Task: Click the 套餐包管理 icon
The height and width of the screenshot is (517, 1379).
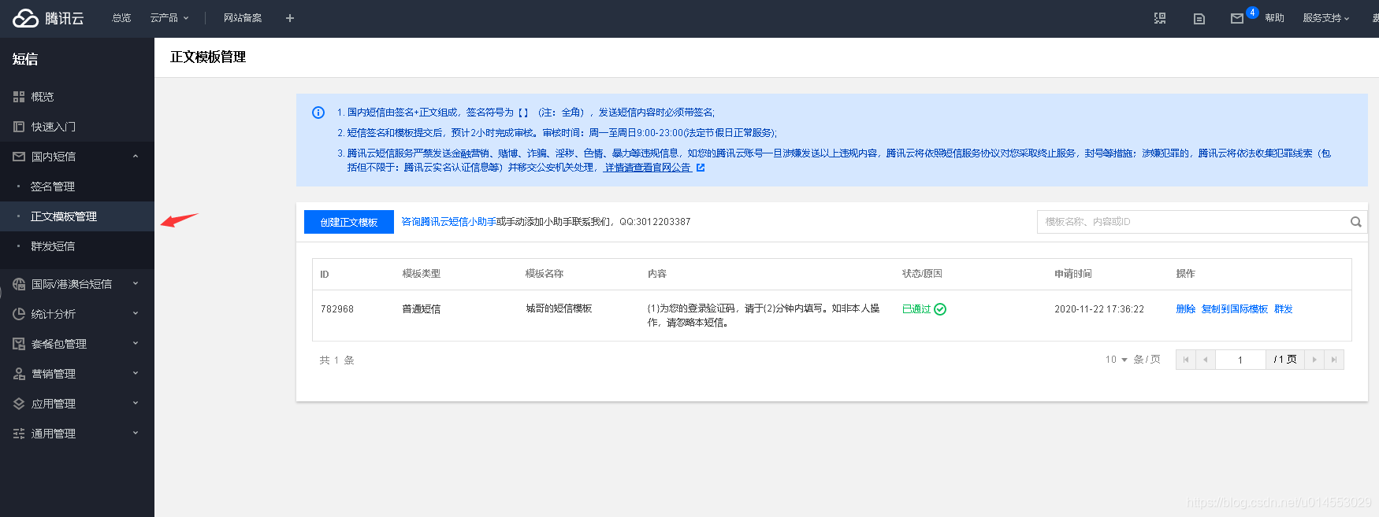Action: click(19, 344)
